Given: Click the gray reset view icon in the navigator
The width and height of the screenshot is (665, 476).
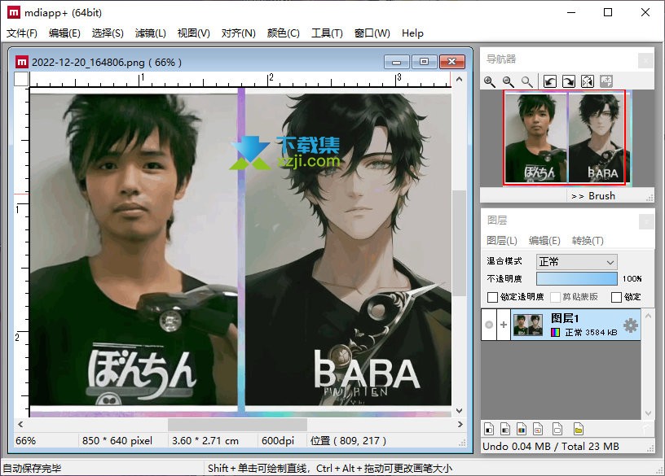Looking at the screenshot, I should click(x=606, y=81).
